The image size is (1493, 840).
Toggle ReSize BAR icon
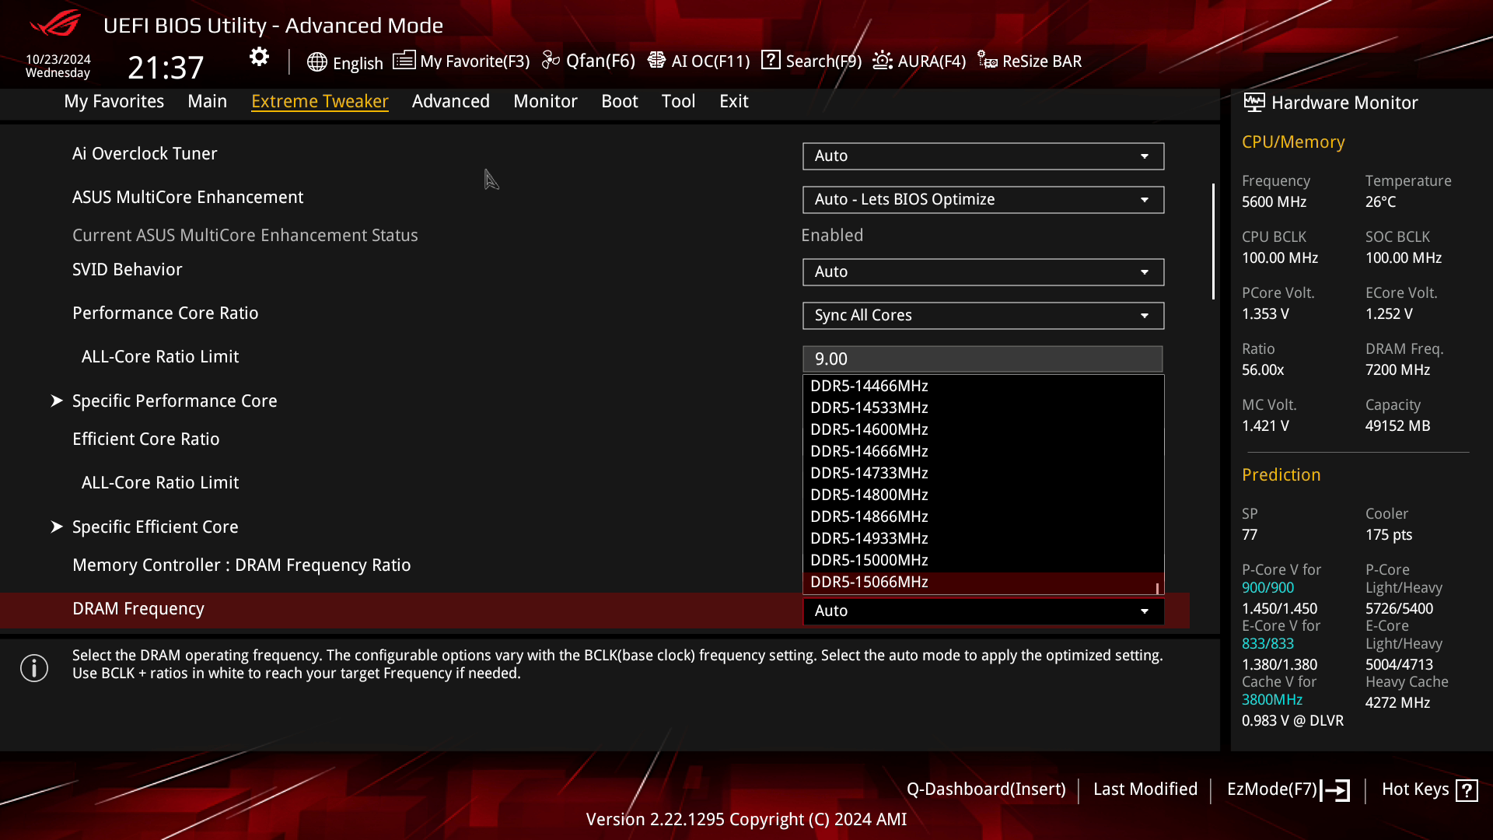click(x=988, y=61)
